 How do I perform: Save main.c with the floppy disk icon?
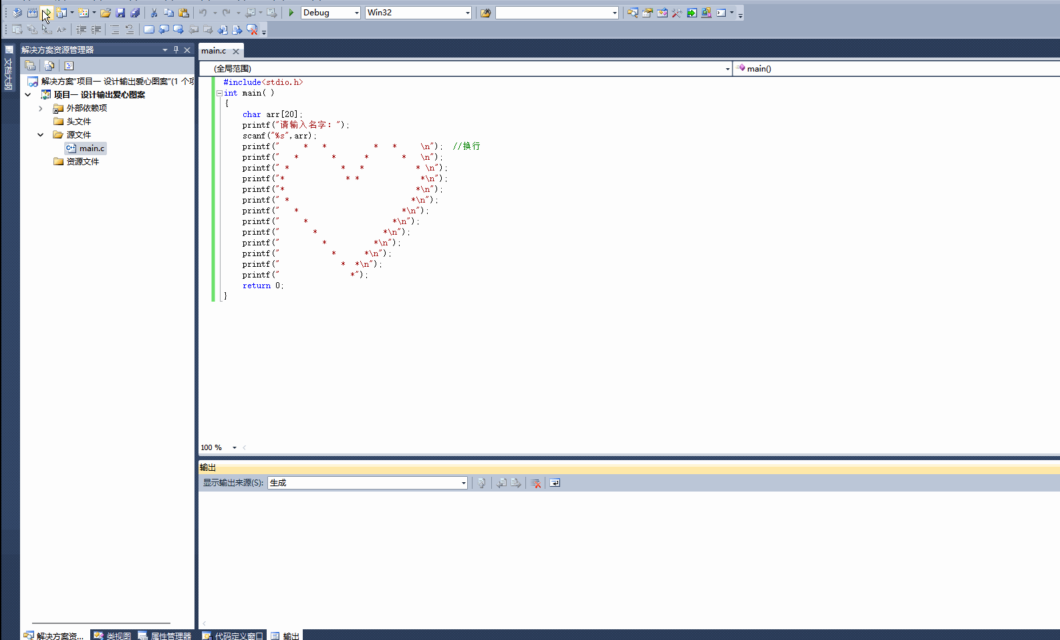120,13
